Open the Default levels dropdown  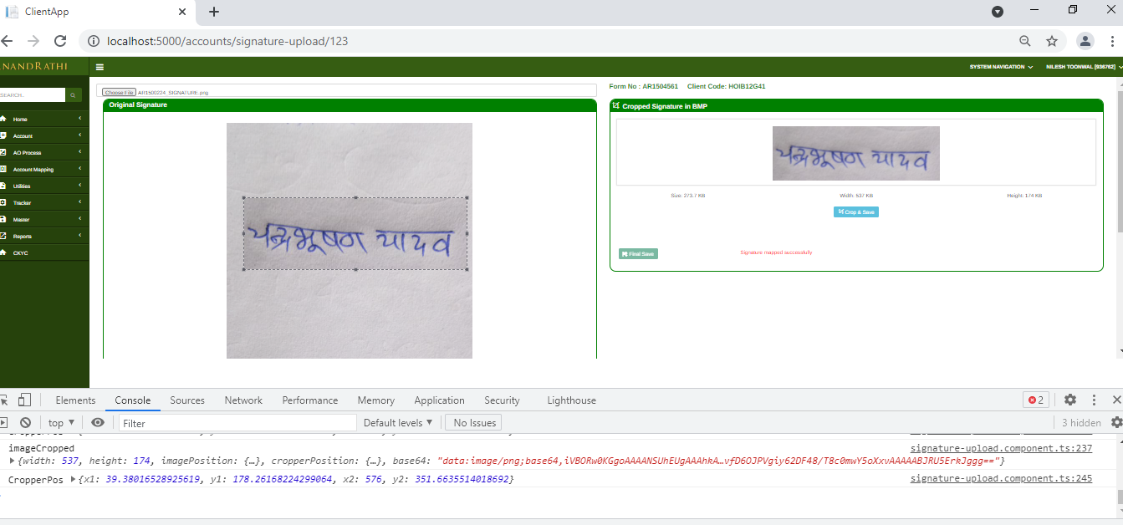click(398, 422)
